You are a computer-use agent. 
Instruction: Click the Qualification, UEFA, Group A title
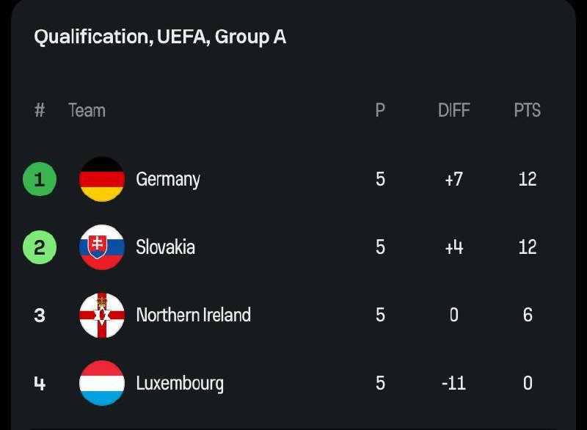[160, 37]
